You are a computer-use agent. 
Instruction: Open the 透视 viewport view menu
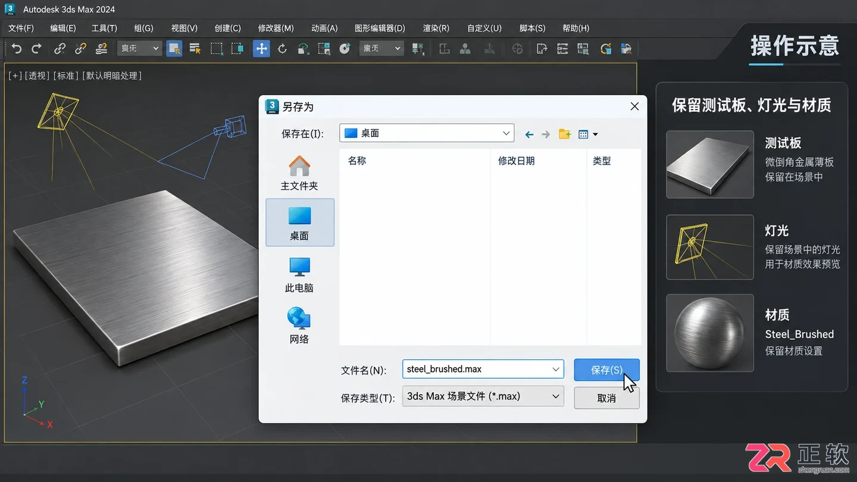[37, 76]
